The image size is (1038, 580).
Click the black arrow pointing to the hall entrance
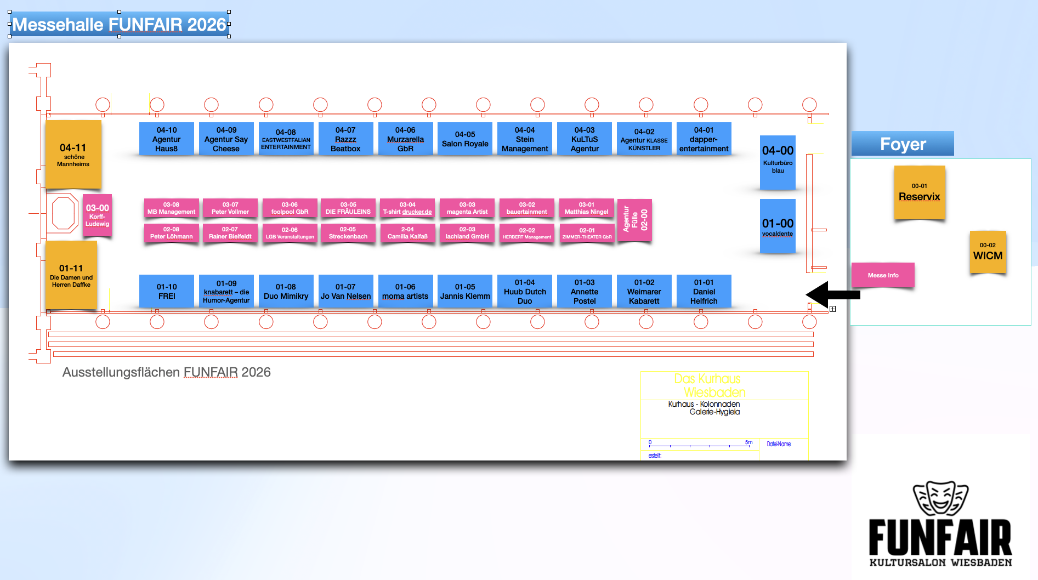831,295
